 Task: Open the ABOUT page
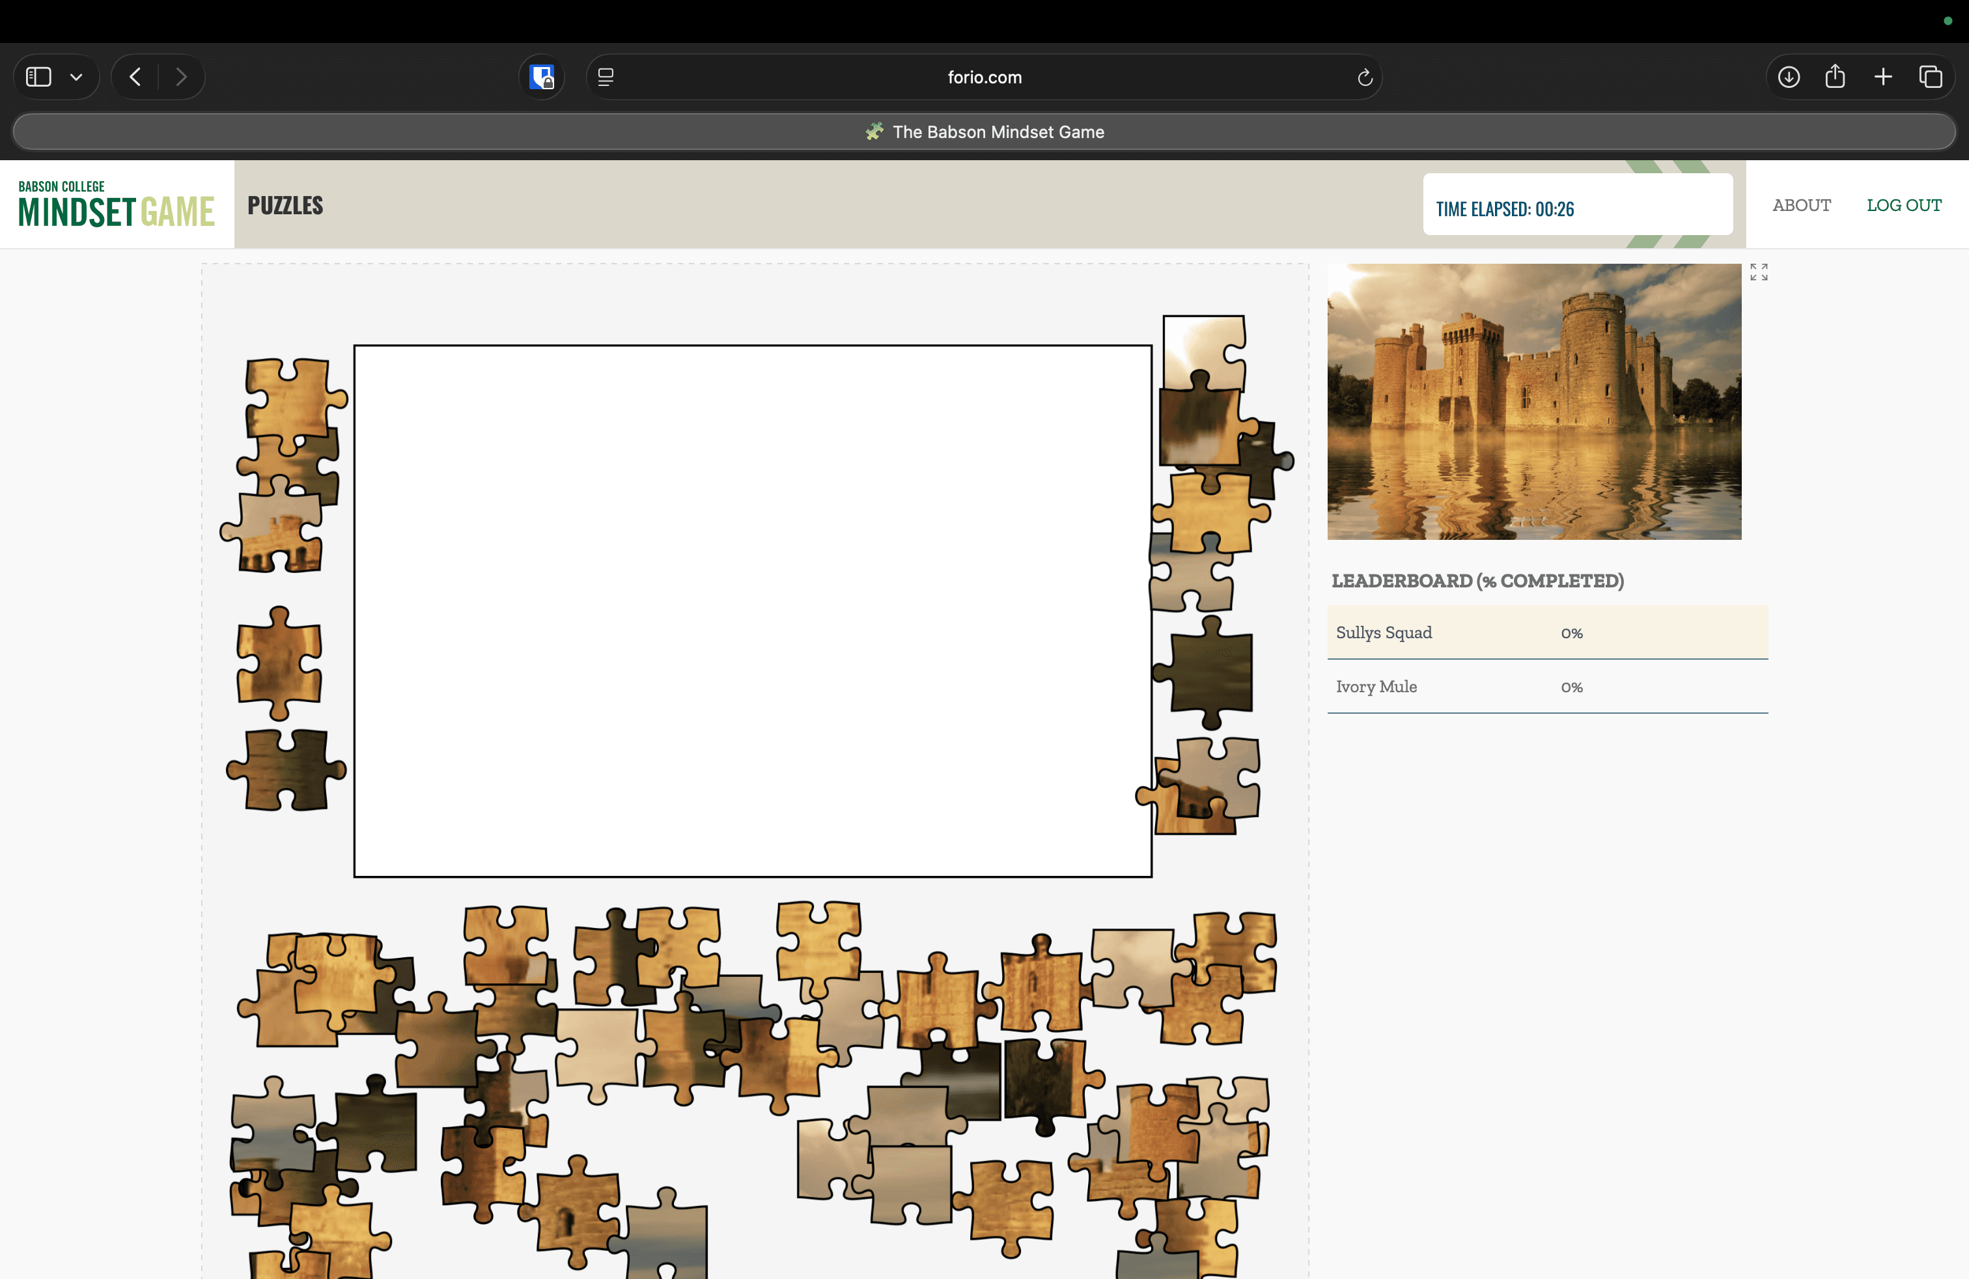click(1801, 205)
